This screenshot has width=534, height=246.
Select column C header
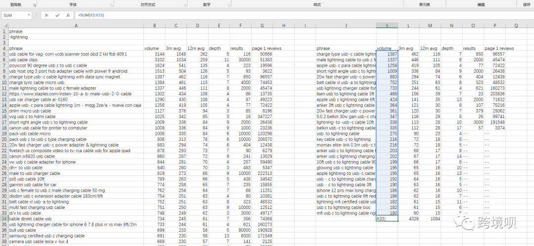pos(176,26)
